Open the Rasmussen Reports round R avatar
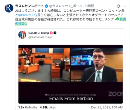Image resolution: width=130 pixels, height=110 pixels. tap(9, 8)
